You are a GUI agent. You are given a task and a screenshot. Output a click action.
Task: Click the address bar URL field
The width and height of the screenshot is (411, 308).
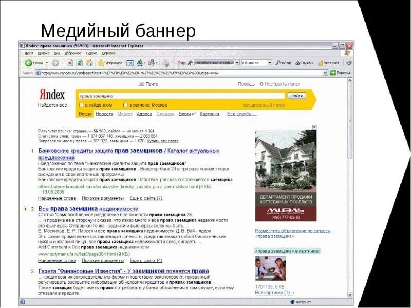pos(182,73)
